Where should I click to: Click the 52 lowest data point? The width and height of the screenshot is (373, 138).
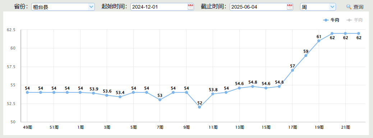click(199, 107)
